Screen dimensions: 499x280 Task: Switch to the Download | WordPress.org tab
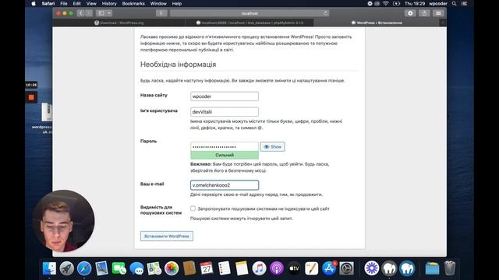click(x=119, y=23)
